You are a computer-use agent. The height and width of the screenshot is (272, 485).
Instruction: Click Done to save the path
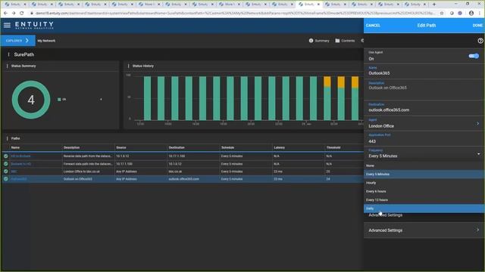coord(477,25)
